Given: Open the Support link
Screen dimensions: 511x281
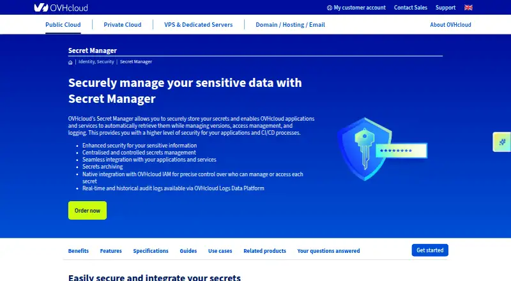Looking at the screenshot, I should [x=445, y=8].
